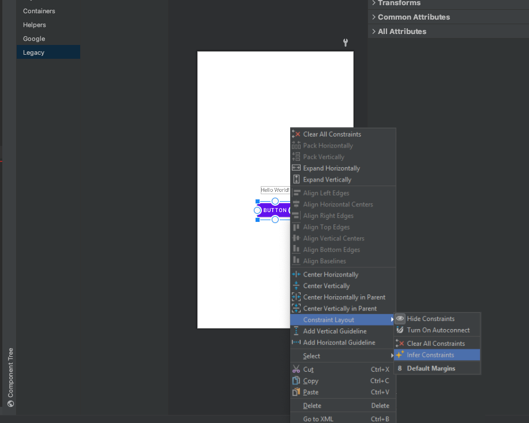
Task: Click the Component Tree globe icon
Action: pyautogui.click(x=11, y=403)
